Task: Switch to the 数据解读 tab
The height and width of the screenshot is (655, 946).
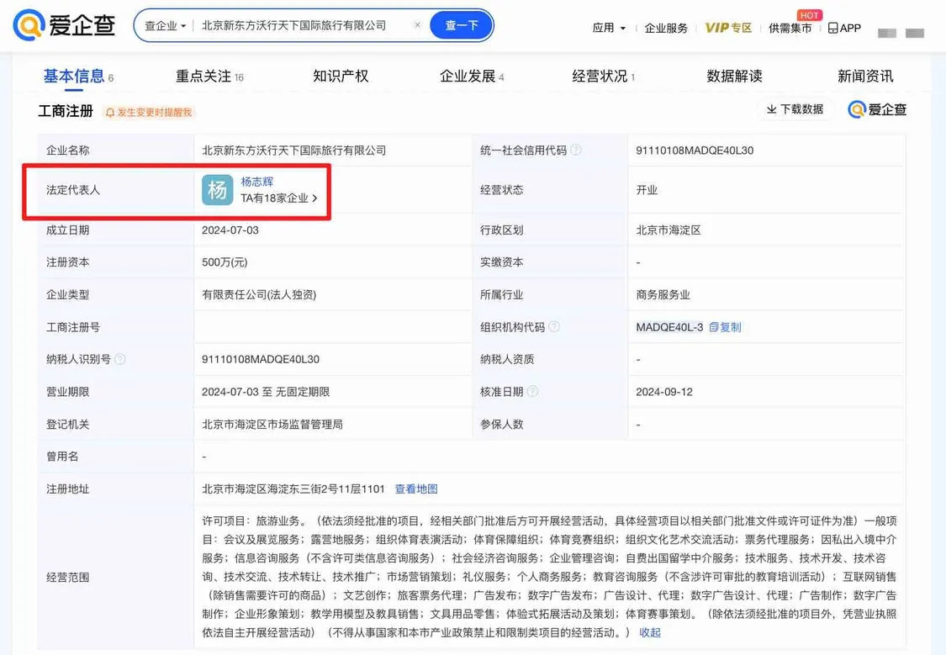Action: [x=734, y=76]
